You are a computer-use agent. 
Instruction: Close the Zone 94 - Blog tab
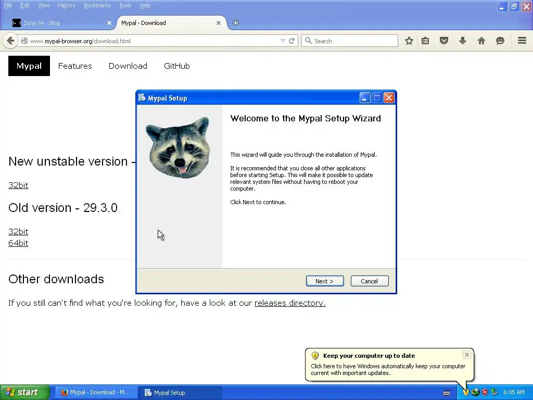pyautogui.click(x=109, y=23)
